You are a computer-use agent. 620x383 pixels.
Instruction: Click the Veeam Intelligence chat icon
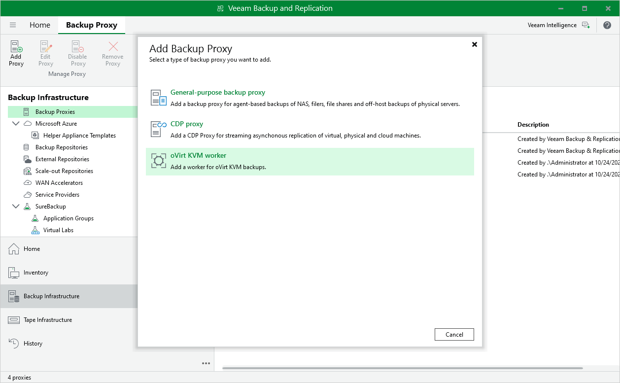tap(586, 25)
